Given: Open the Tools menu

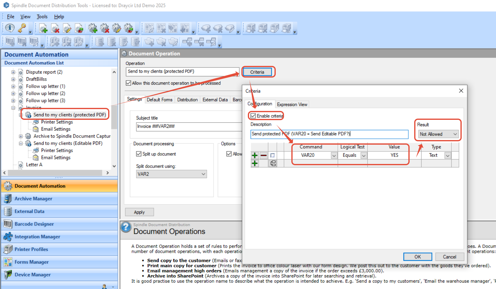Looking at the screenshot, I should click(x=42, y=17).
